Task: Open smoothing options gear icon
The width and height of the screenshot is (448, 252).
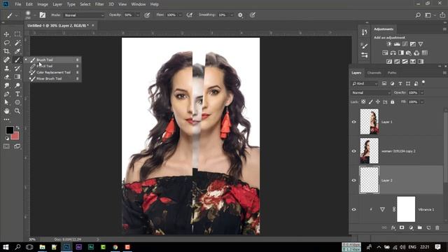Action: [x=240, y=15]
